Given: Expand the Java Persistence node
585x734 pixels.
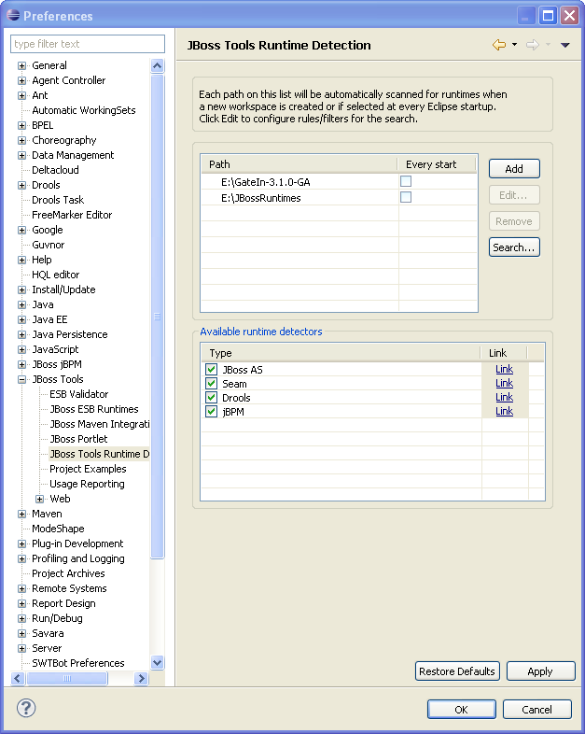Looking at the screenshot, I should pos(21,334).
